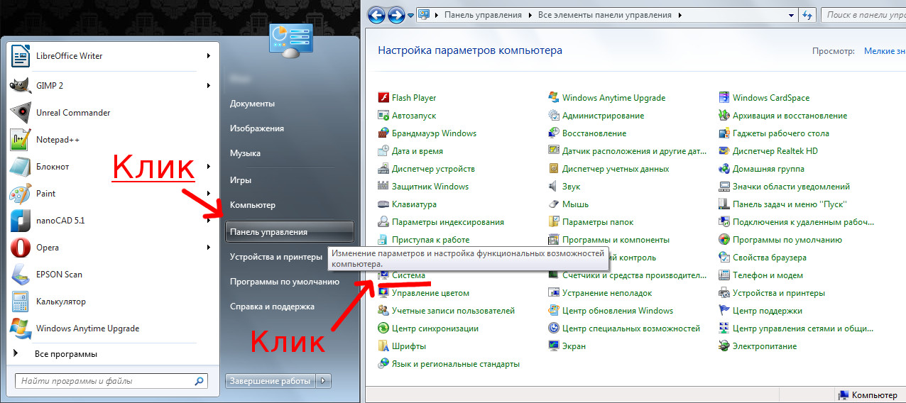
Task: Go back with the Back navigation button
Action: [377, 14]
